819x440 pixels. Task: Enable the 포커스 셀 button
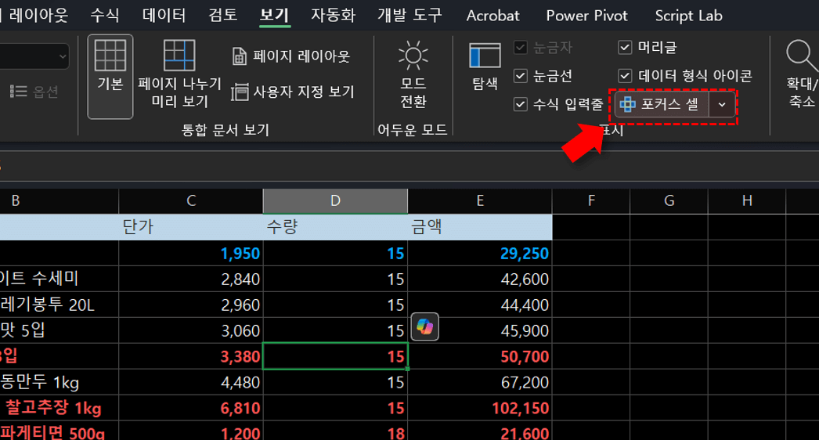point(662,105)
